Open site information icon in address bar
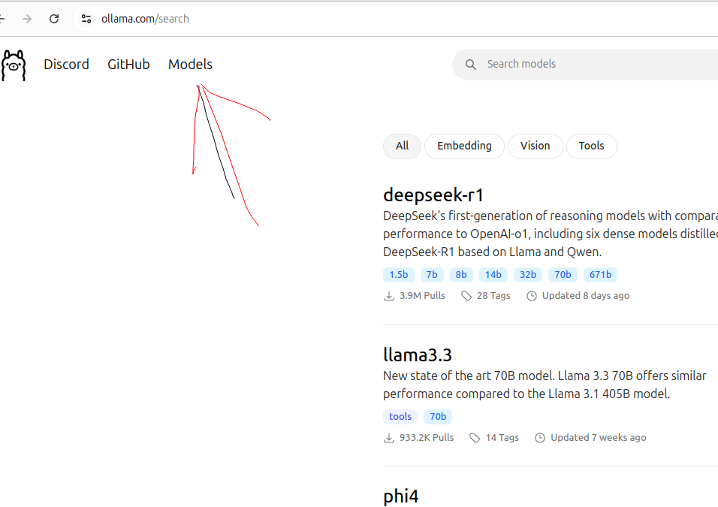 pos(86,19)
